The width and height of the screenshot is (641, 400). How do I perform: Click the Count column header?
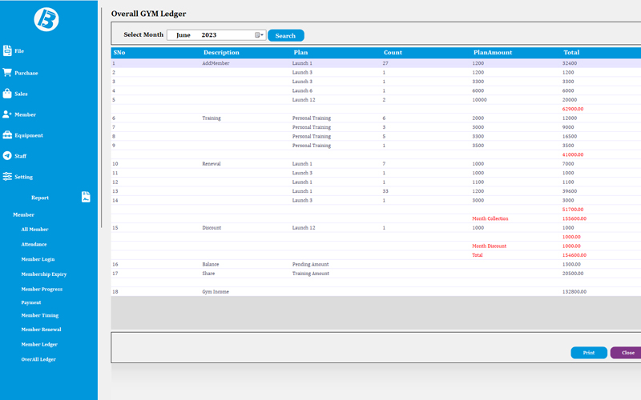(393, 53)
